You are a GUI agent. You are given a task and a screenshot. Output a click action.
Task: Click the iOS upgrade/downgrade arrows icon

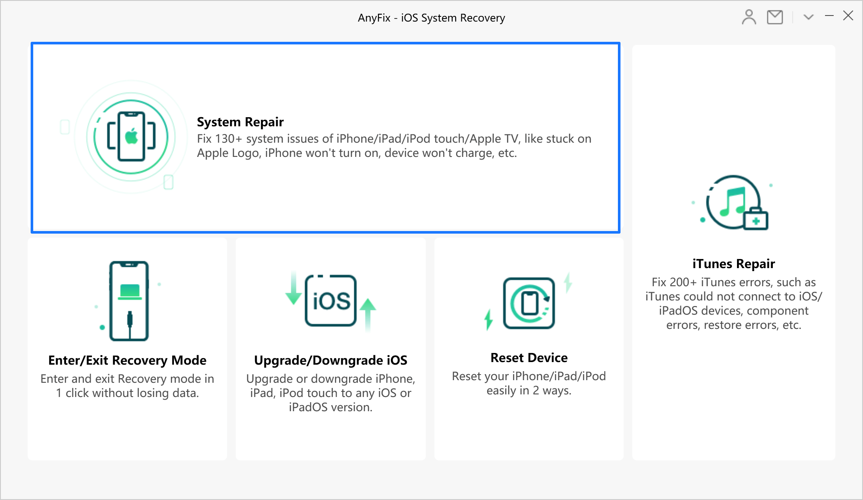pyautogui.click(x=331, y=301)
